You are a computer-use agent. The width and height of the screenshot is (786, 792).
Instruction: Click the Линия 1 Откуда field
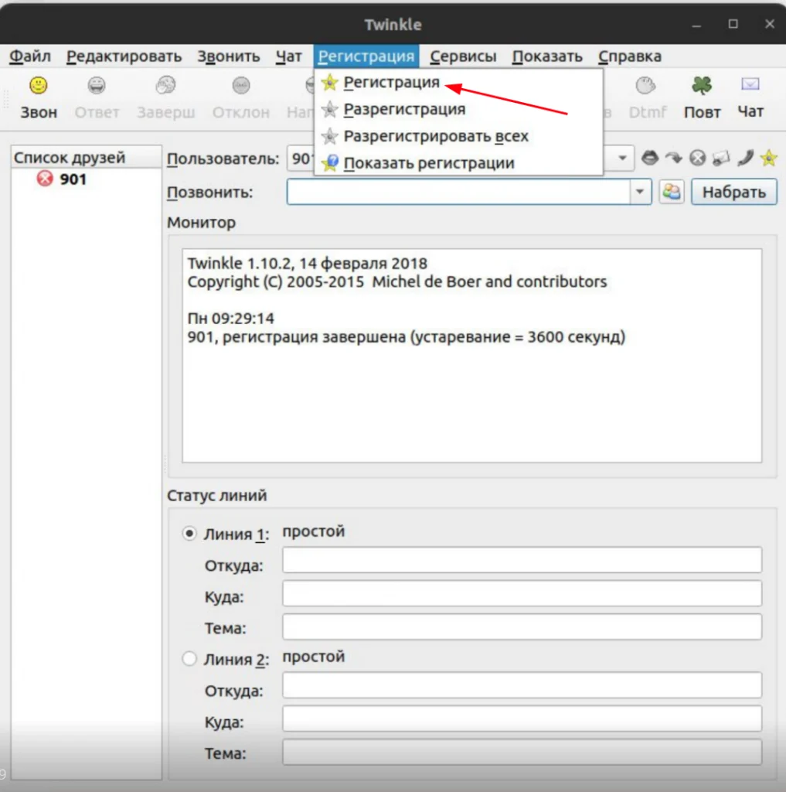coord(522,560)
